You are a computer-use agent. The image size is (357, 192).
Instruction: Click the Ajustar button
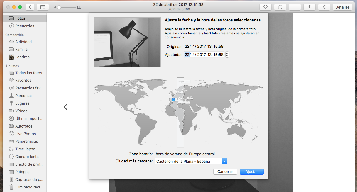click(251, 172)
